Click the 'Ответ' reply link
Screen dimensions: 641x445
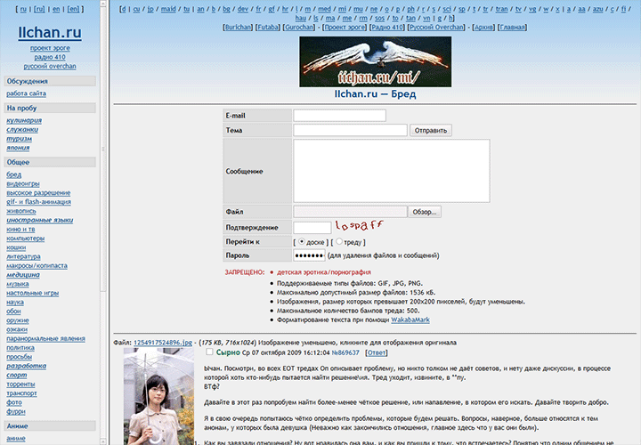[376, 352]
